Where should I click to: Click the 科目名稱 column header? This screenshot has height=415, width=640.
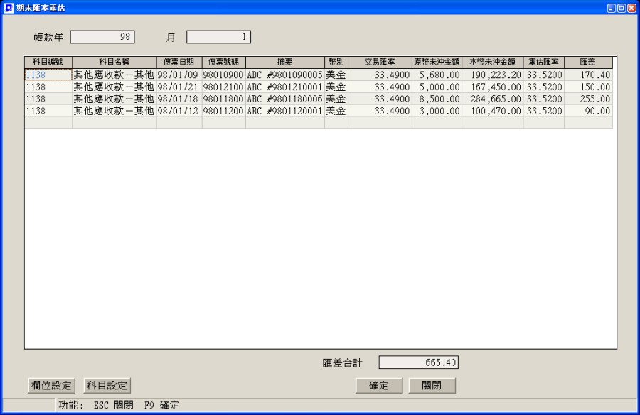tap(114, 62)
